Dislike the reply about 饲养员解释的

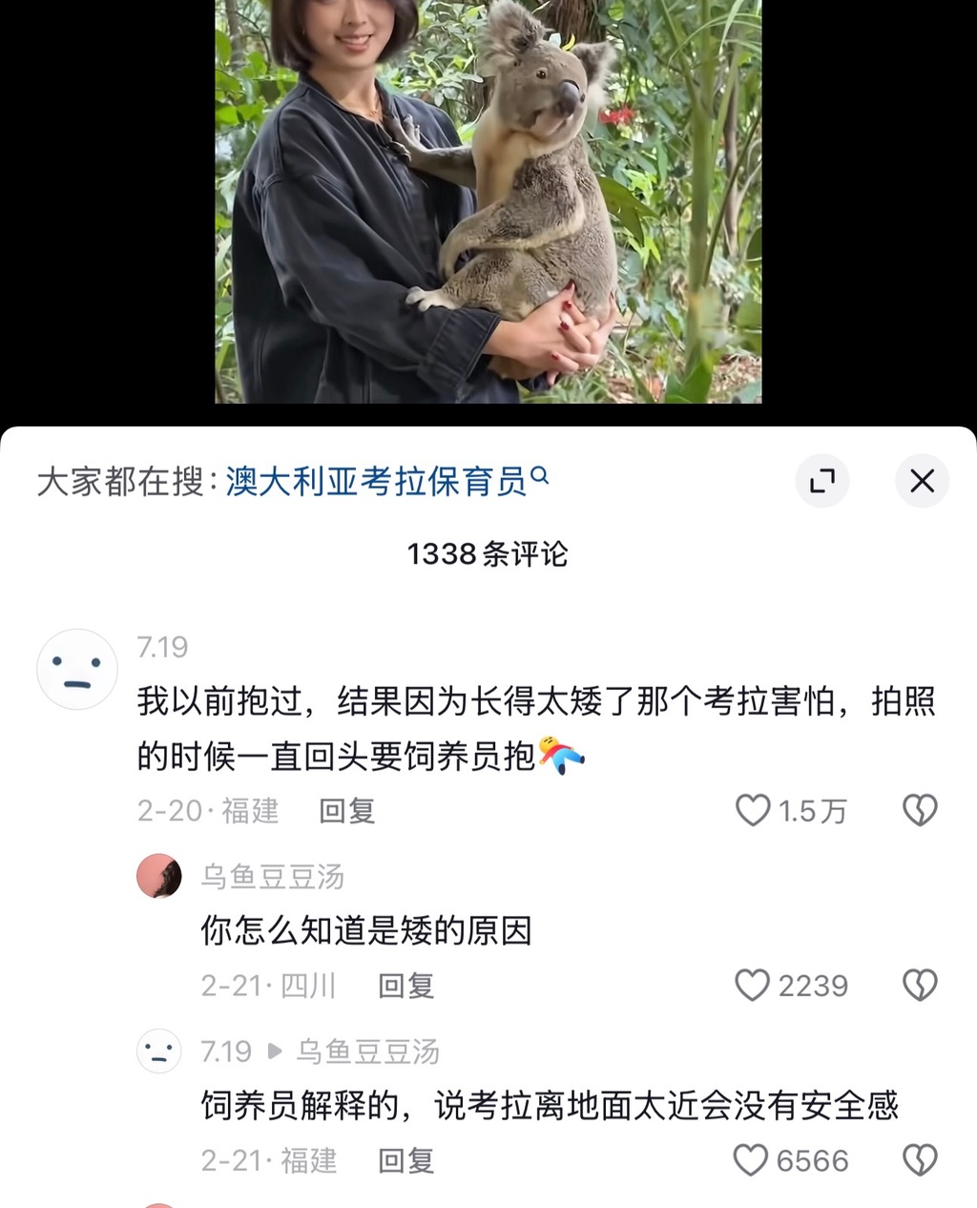(920, 1160)
